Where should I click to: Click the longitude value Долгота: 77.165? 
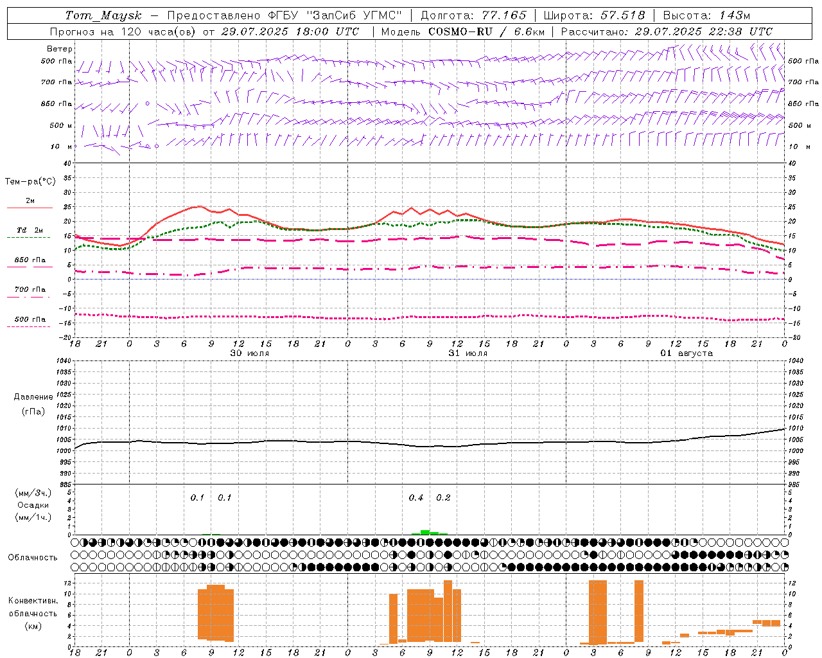(x=473, y=15)
